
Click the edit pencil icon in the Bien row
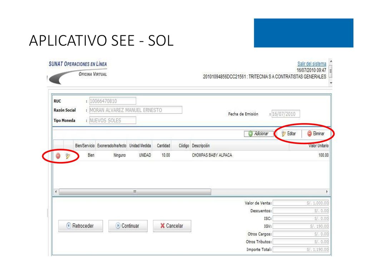pos(68,156)
